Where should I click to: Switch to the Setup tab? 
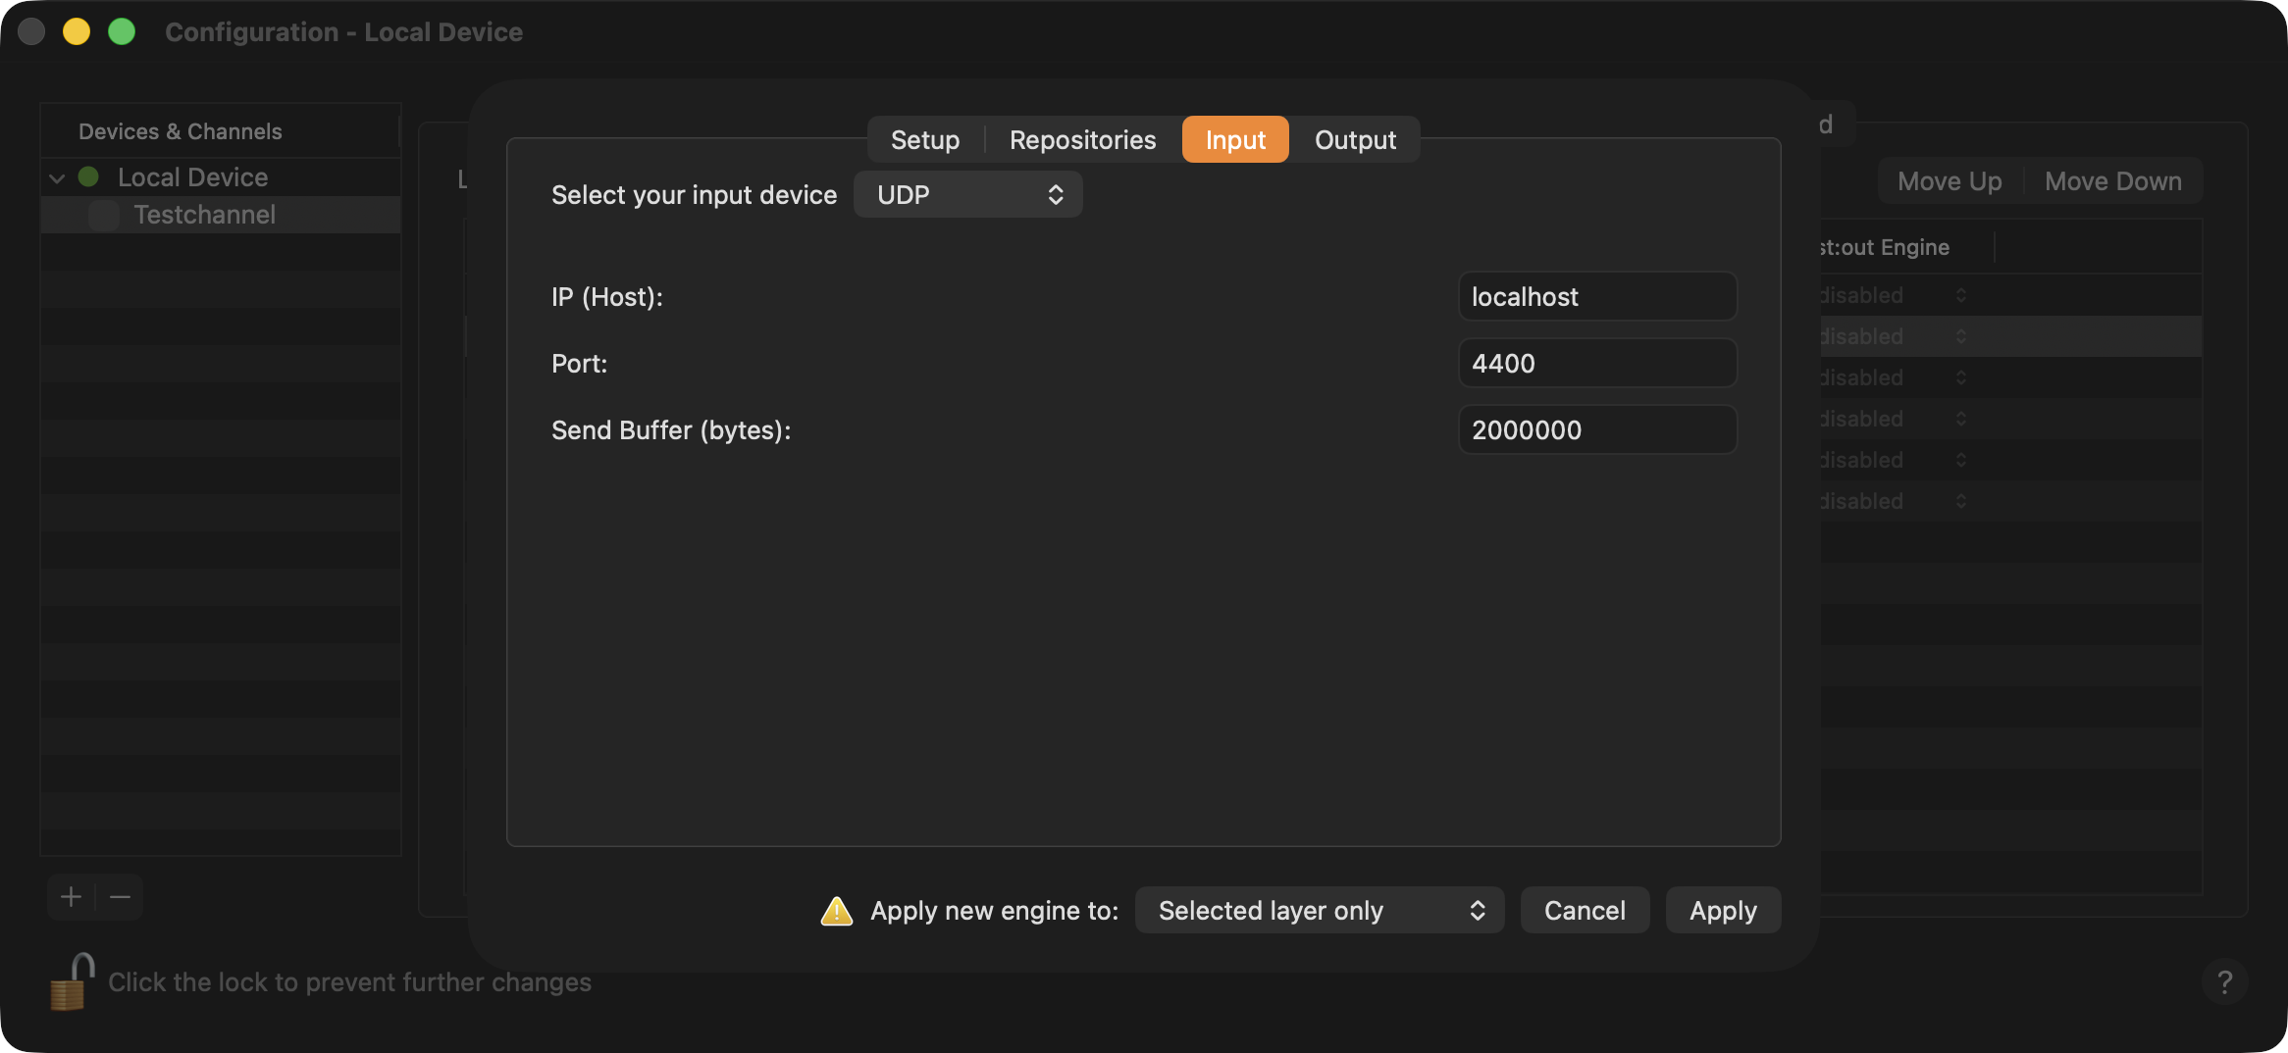925,140
